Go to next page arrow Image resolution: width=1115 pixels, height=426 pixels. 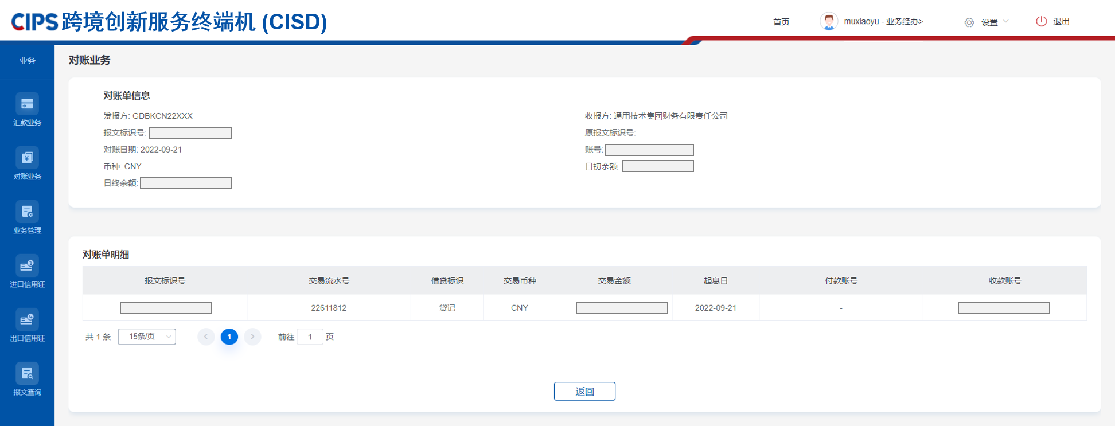point(252,337)
